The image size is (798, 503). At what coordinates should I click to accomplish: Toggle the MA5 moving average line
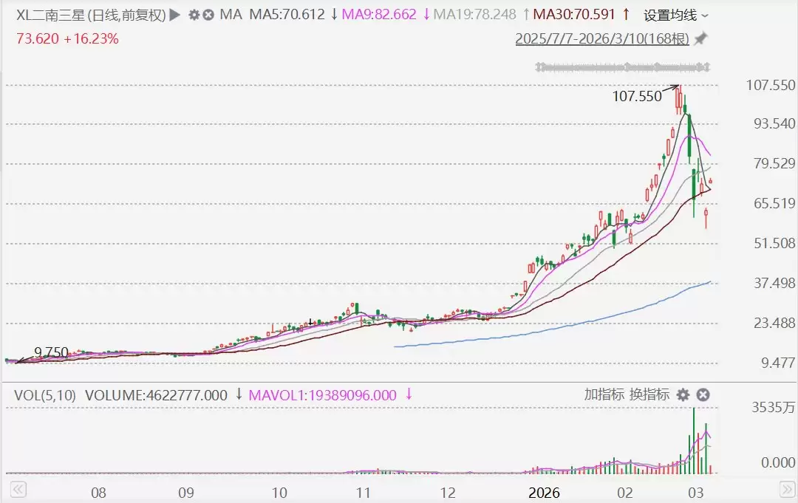[x=287, y=15]
